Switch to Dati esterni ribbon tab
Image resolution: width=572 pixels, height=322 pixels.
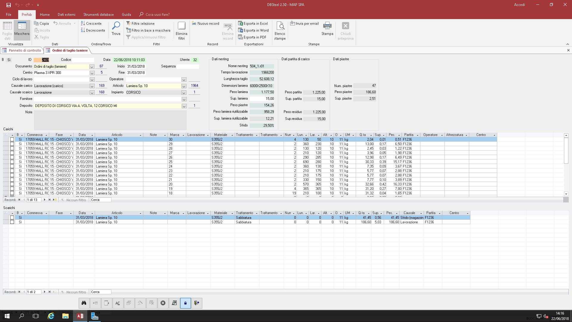(66, 14)
